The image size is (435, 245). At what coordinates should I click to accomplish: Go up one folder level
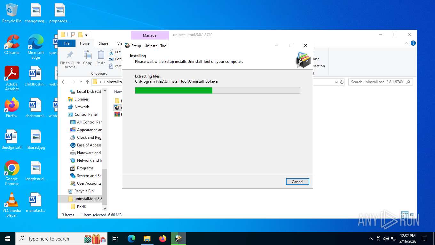point(87,82)
